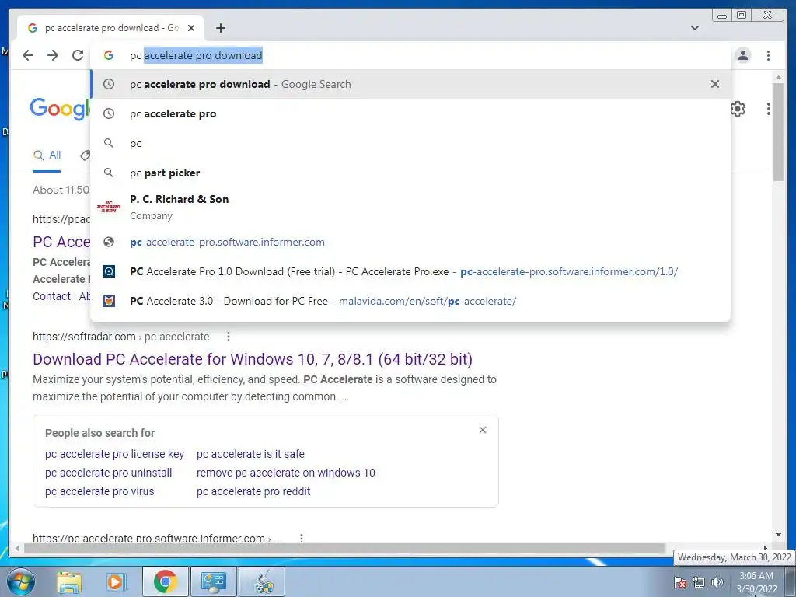796x597 pixels.
Task: Click the Google icon in the address bar
Action: [x=109, y=55]
